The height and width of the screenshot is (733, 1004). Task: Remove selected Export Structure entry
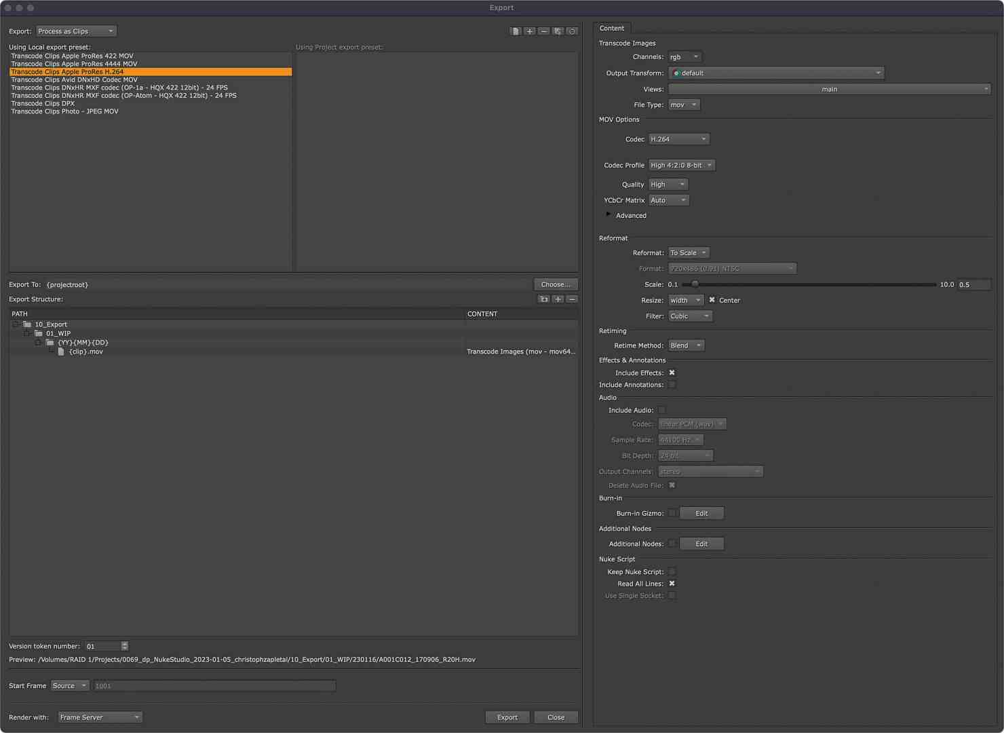572,299
